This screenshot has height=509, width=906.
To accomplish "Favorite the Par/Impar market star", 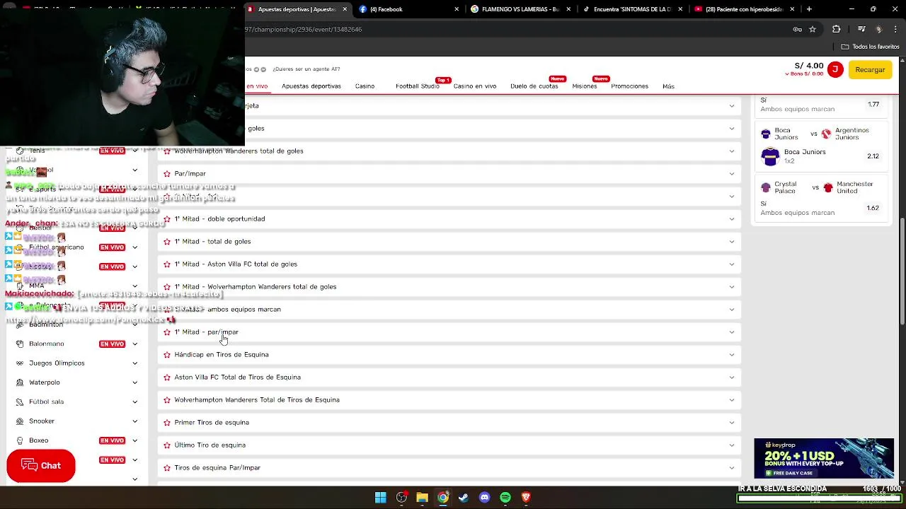I will click(x=167, y=174).
